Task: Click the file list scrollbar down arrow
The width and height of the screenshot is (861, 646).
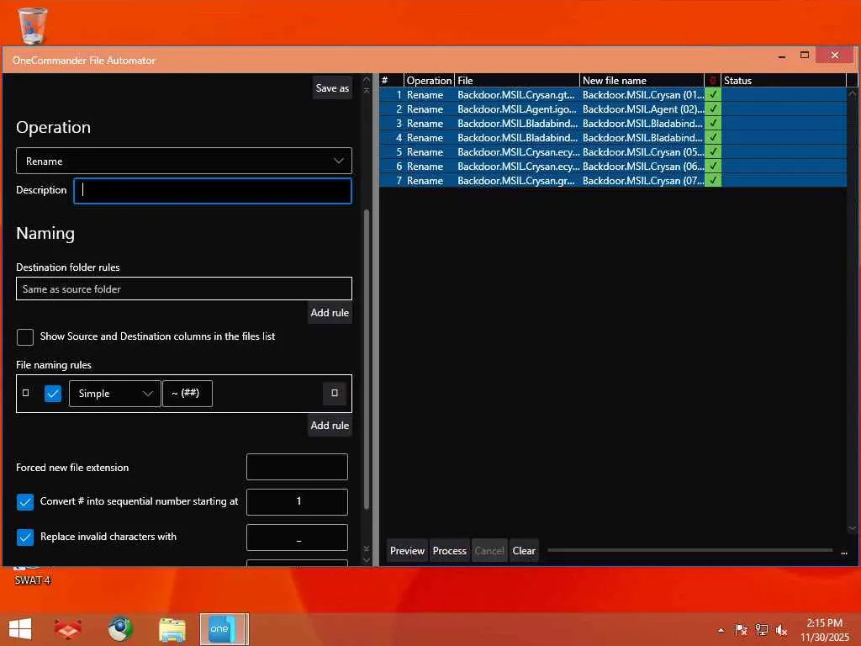Action: point(853,528)
